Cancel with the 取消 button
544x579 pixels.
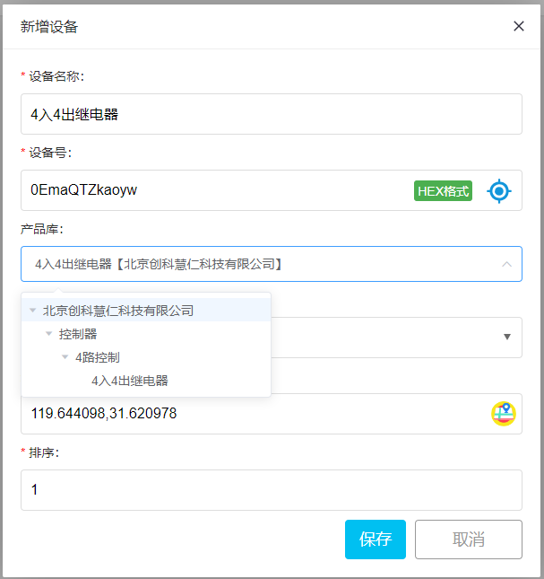(x=469, y=540)
